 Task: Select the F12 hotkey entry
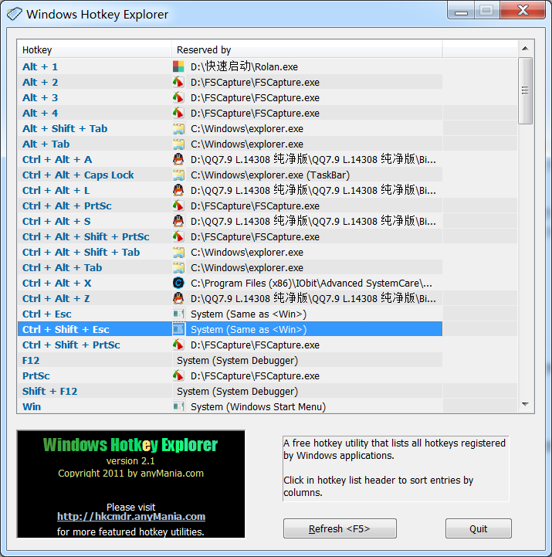point(230,360)
